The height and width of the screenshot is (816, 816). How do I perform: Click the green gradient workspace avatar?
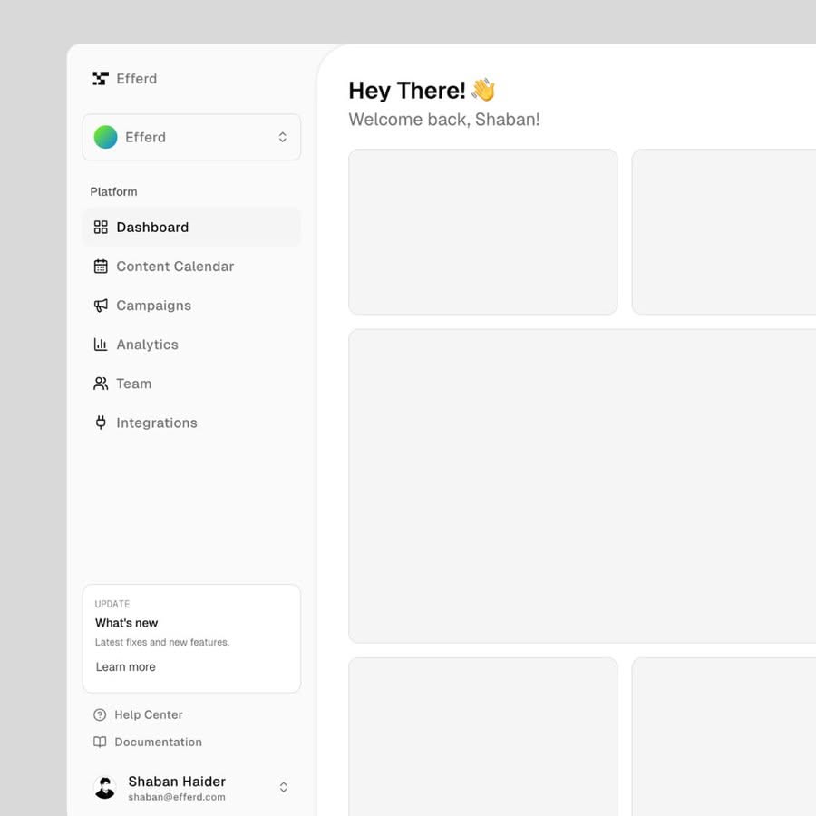(x=106, y=137)
